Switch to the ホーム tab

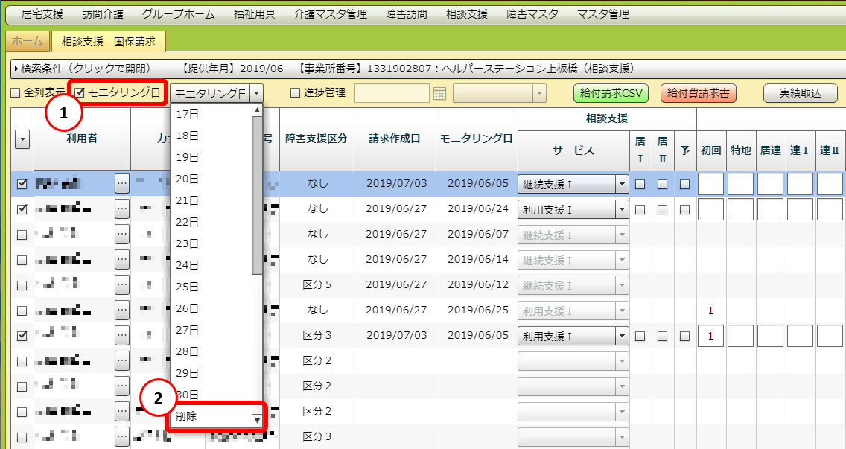[x=28, y=42]
